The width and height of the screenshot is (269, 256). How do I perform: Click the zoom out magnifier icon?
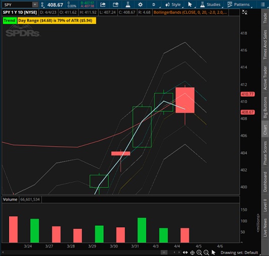tap(206, 252)
